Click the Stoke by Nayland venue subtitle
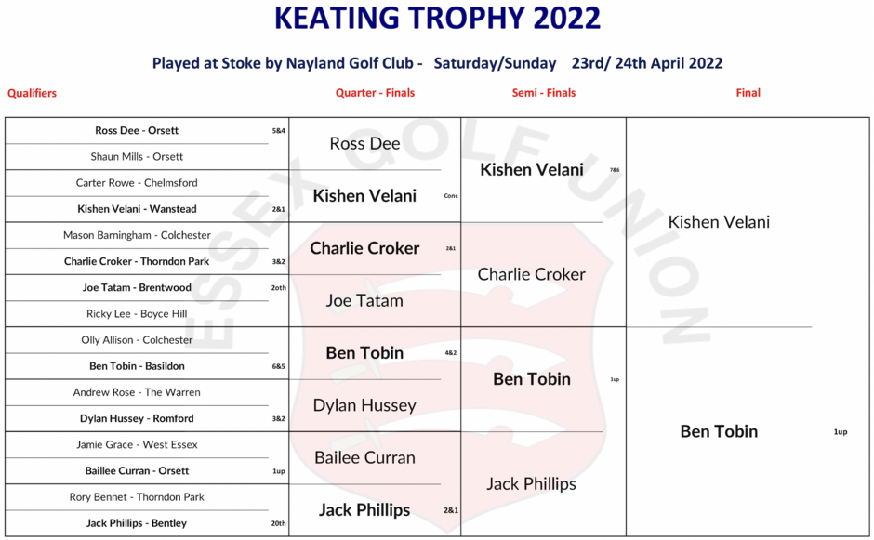The width and height of the screenshot is (874, 540). (437, 63)
